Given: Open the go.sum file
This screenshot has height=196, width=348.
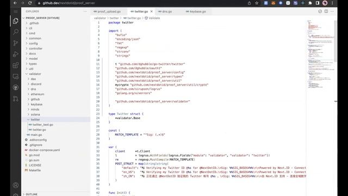Looking at the screenshot, I should (x=34, y=160).
